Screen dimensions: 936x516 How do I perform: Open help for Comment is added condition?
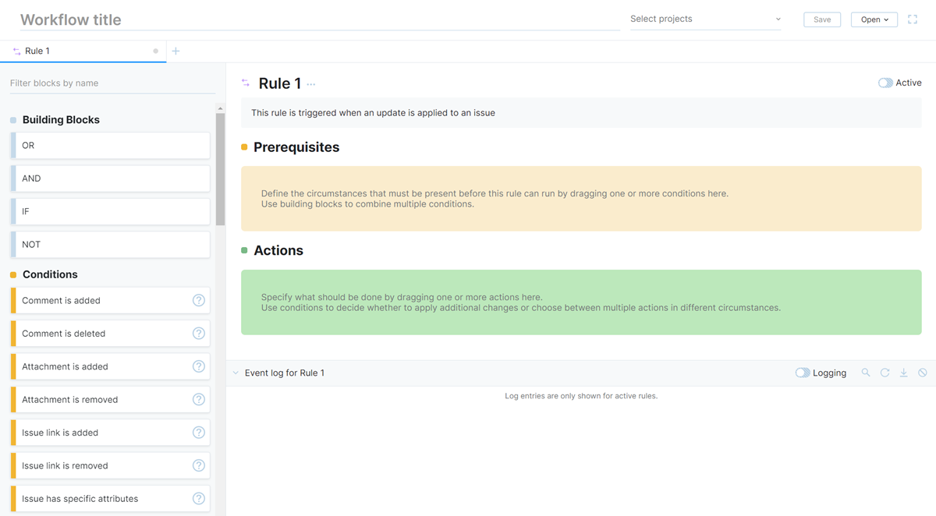tap(198, 300)
